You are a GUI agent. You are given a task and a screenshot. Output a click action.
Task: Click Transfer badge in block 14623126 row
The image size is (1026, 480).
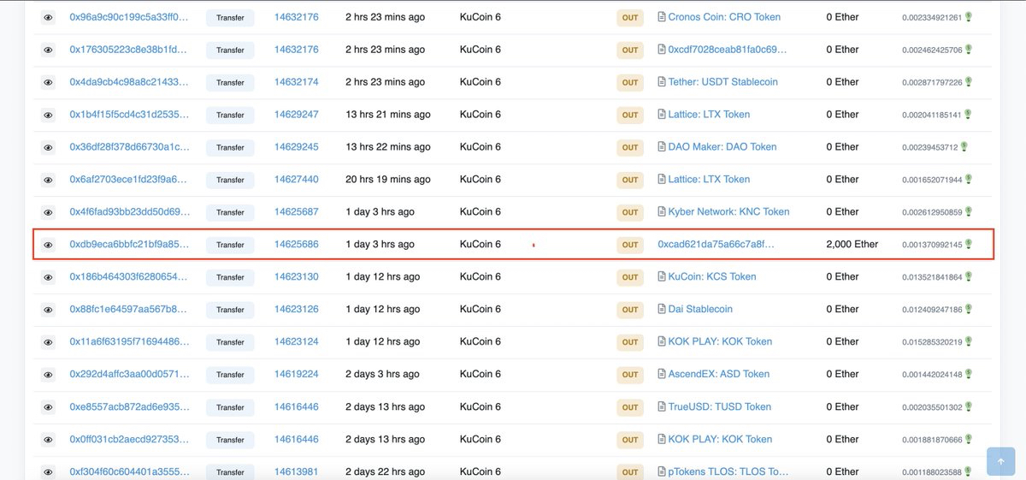pyautogui.click(x=230, y=311)
